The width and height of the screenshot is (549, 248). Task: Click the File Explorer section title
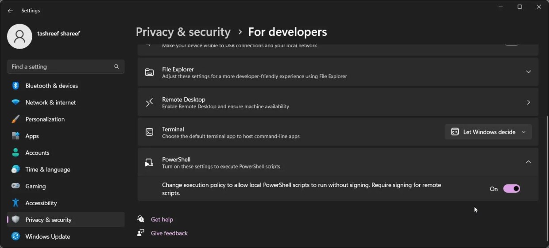pyautogui.click(x=178, y=69)
